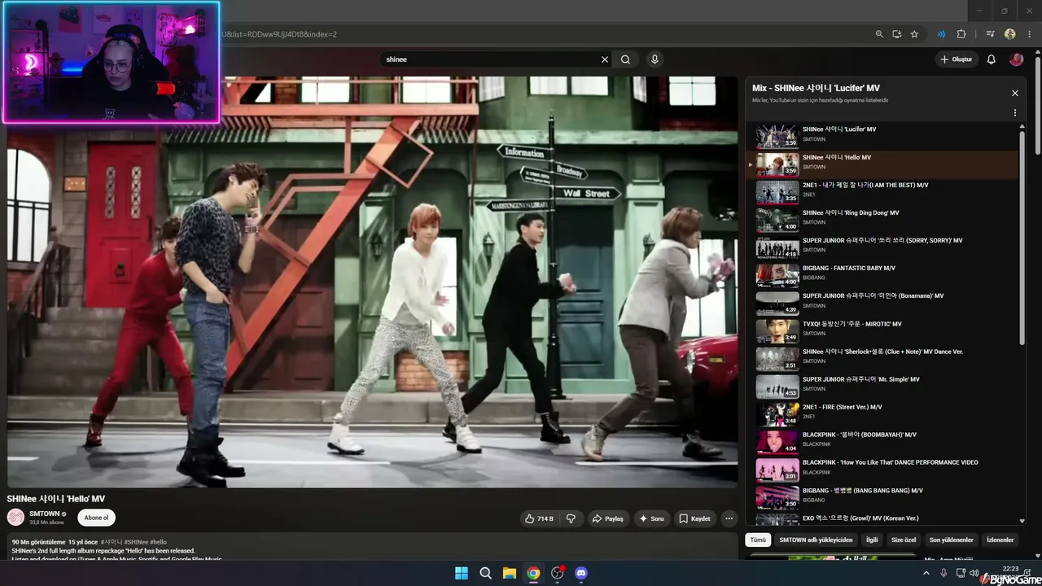1042x586 pixels.
Task: Select the 'Size özel' filter chip
Action: click(x=904, y=540)
